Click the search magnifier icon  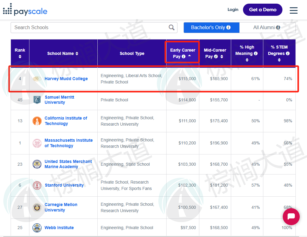[x=171, y=27]
